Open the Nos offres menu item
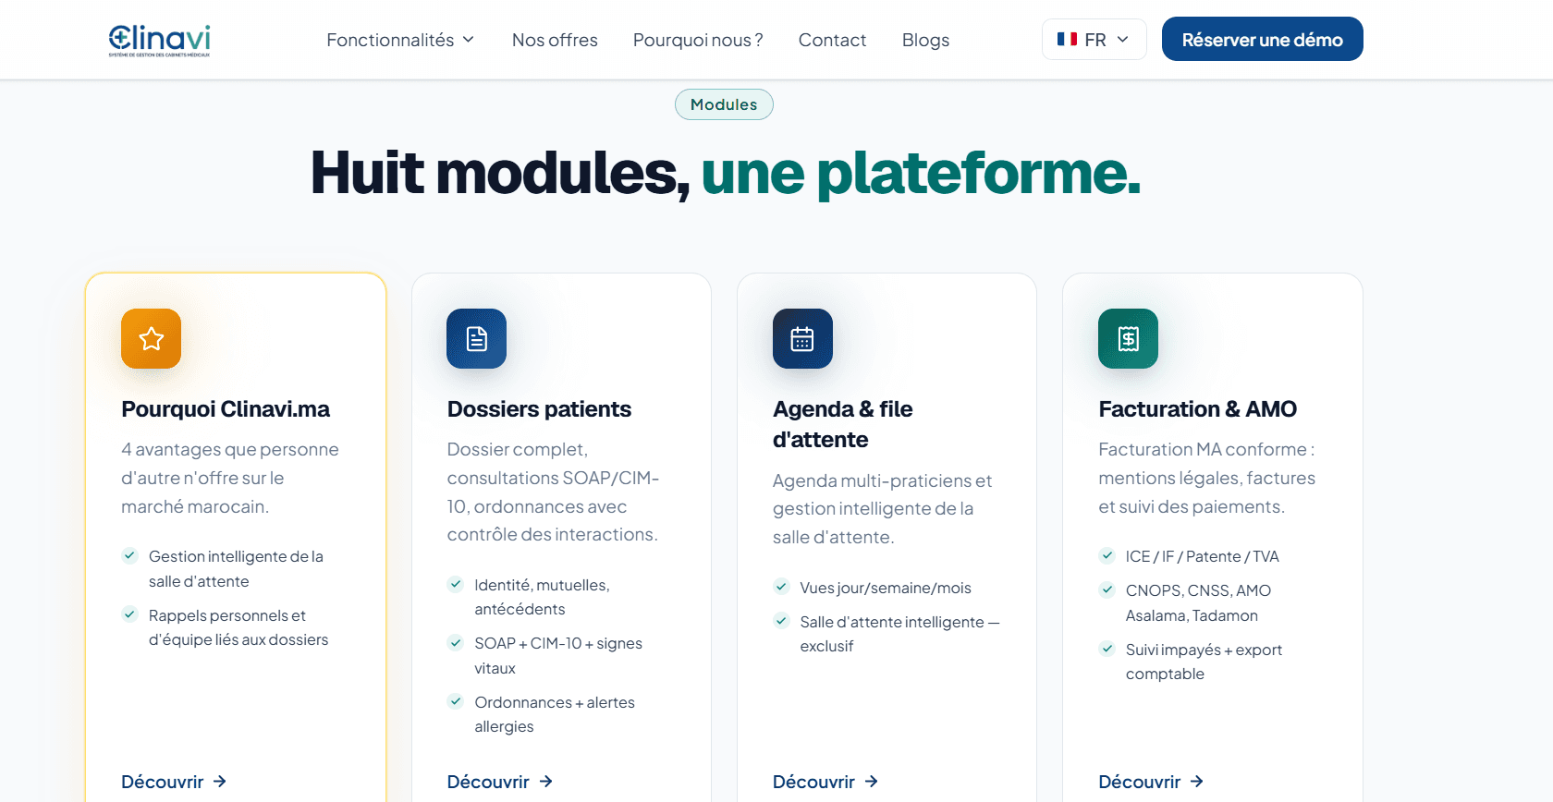The width and height of the screenshot is (1553, 802). 555,40
